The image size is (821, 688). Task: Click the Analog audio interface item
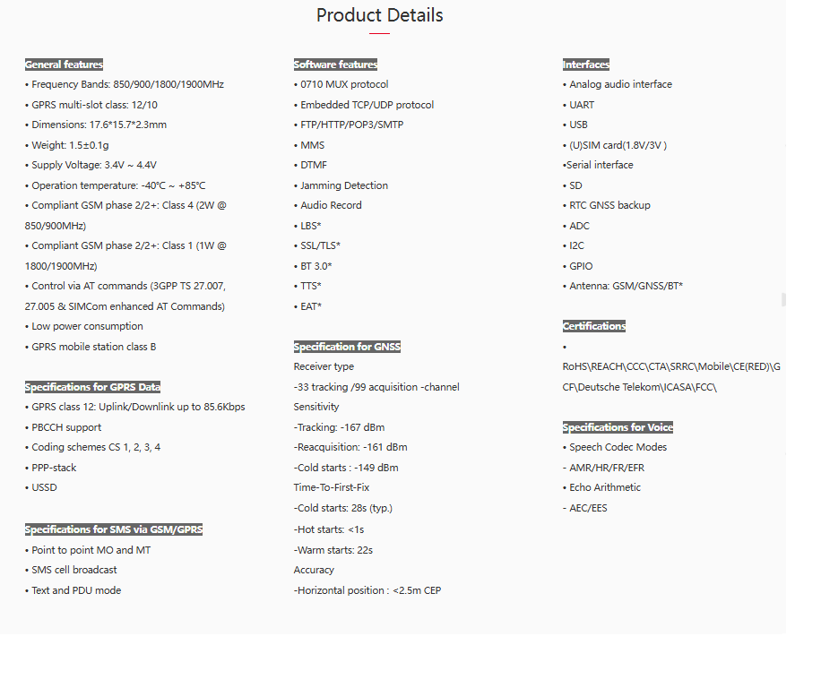618,84
